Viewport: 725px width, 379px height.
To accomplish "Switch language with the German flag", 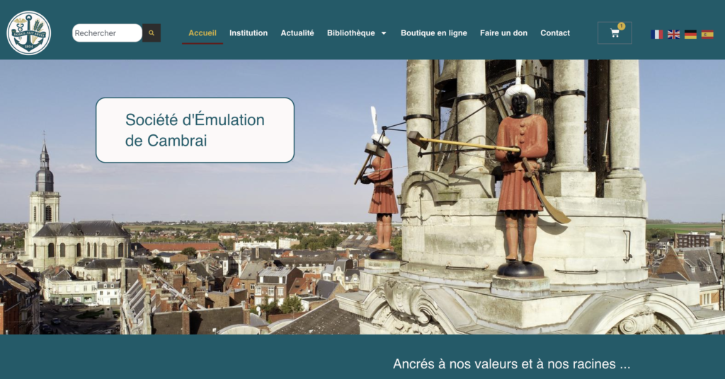I will [690, 34].
